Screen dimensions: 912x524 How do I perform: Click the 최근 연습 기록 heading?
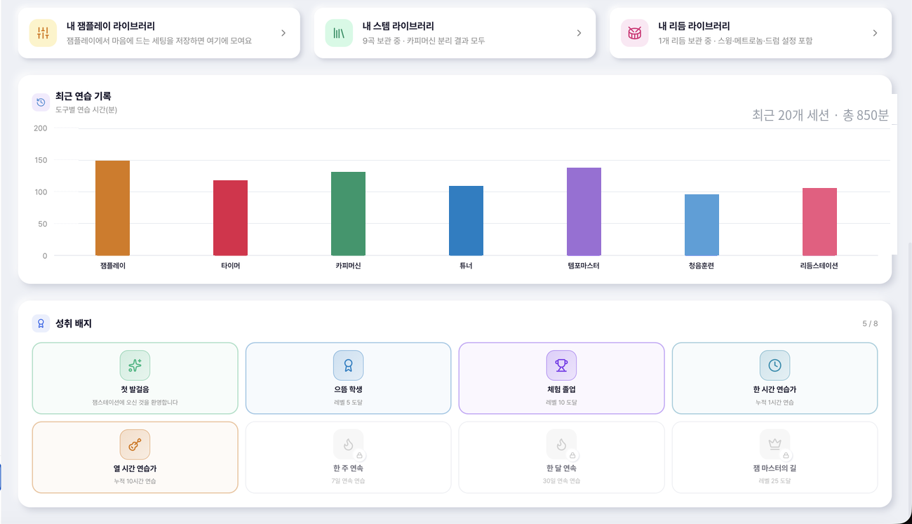point(83,96)
